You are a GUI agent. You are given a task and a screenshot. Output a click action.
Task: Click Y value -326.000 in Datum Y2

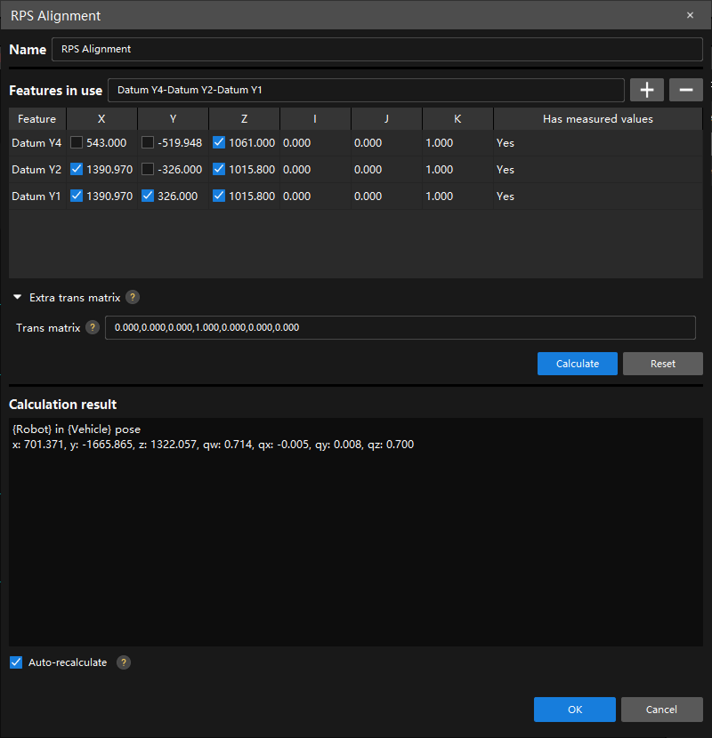pos(180,170)
